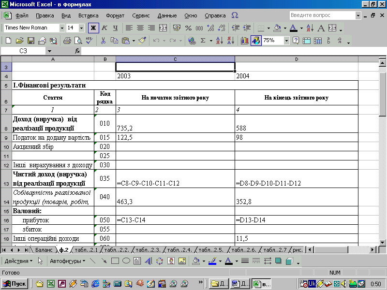Screen dimensions: 387x290
Task: Sort ascending icon in standard toolbar
Action: (x=220, y=41)
